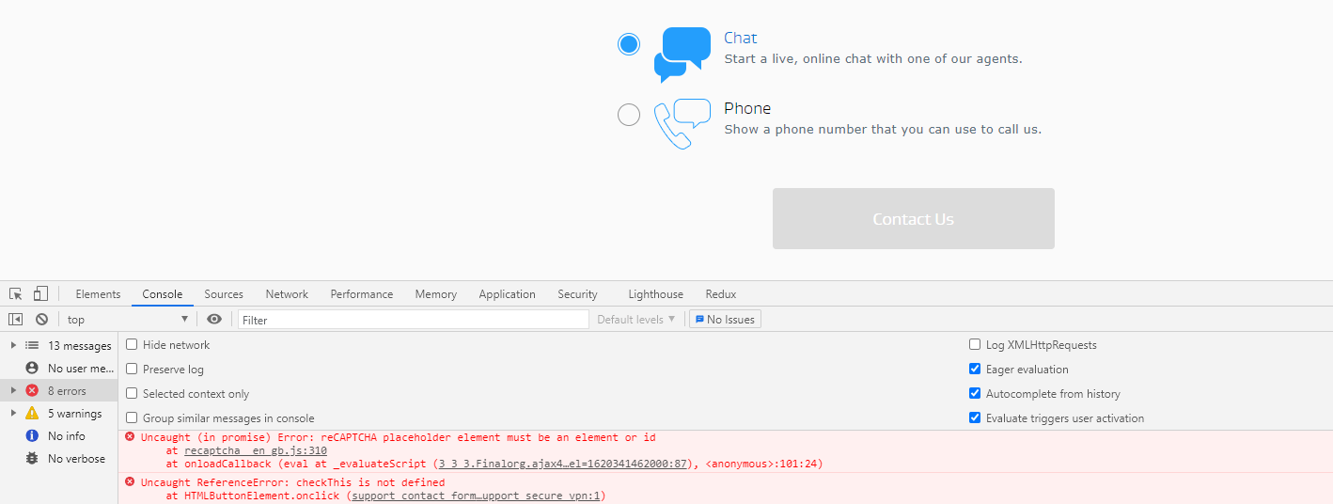Select the No user messages row
This screenshot has width=1333, height=504.
coord(59,369)
